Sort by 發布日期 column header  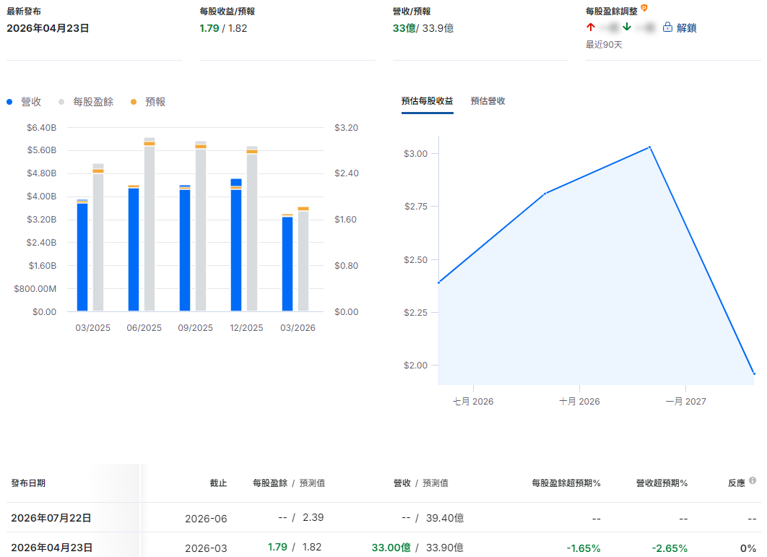[x=28, y=483]
